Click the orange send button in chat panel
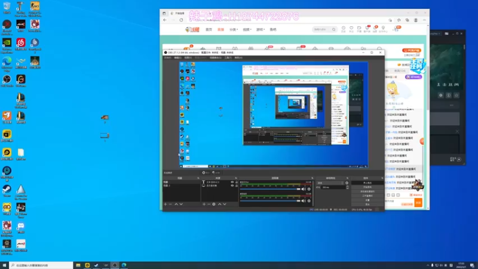 (418, 203)
